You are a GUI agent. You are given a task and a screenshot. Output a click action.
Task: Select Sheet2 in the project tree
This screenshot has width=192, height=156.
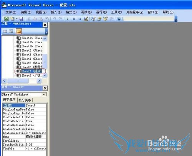(29, 50)
